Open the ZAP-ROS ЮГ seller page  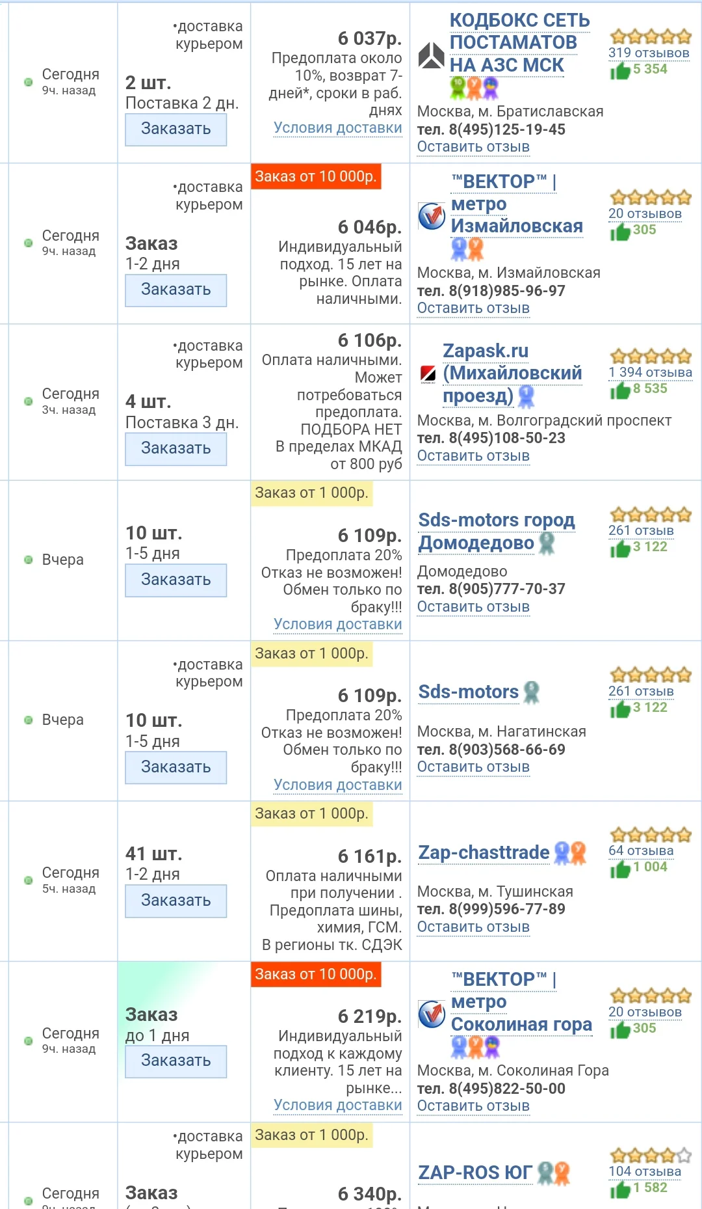(475, 1173)
